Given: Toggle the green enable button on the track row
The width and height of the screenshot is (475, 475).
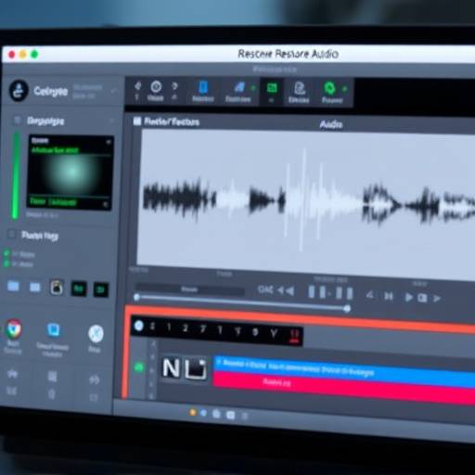Looking at the screenshot, I should (139, 367).
